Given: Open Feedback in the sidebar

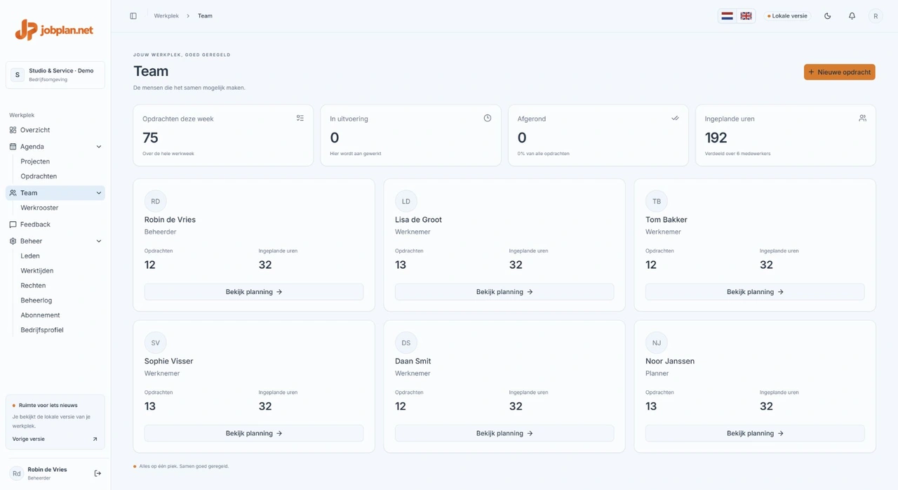Looking at the screenshot, I should point(55,225).
